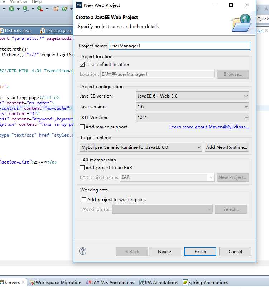
Task: Click the Finish button
Action: tap(200, 252)
